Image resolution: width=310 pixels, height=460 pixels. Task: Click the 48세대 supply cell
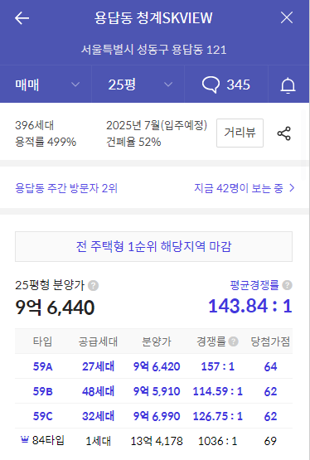[98, 391]
